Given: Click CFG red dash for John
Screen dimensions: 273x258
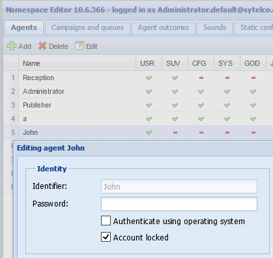Looking at the screenshot, I should pos(201,132).
